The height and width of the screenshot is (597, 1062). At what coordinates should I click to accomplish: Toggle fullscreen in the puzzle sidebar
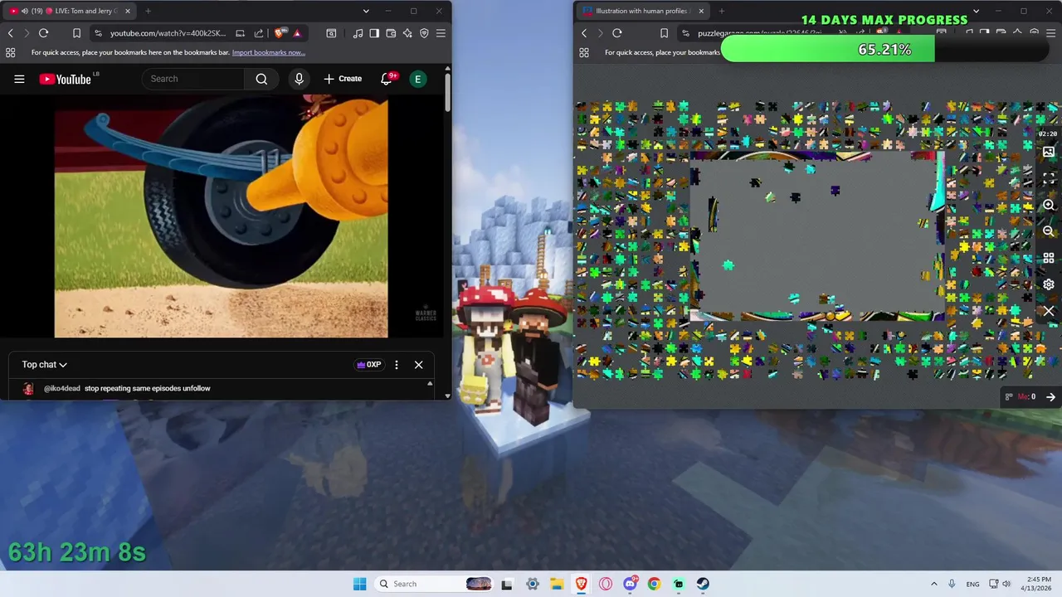tap(1049, 178)
